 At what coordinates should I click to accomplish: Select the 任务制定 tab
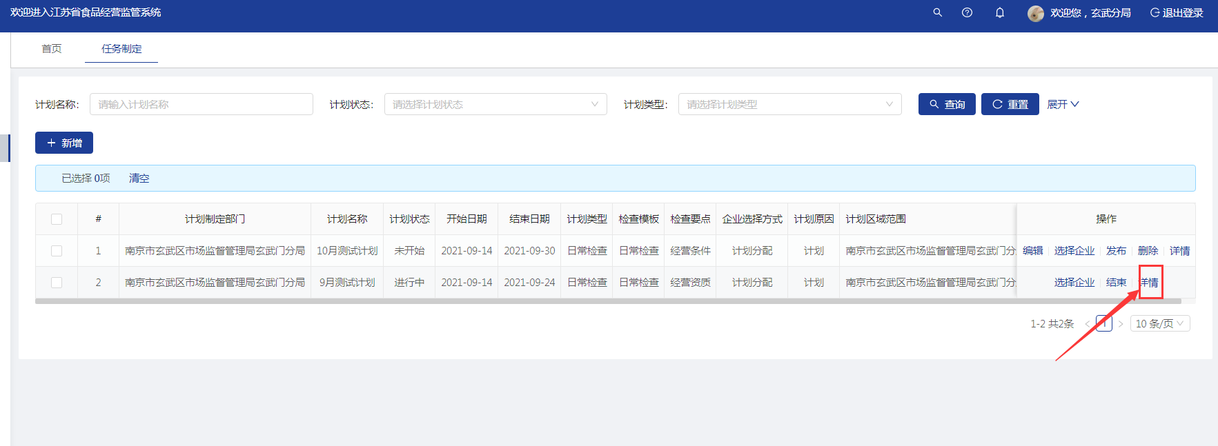pyautogui.click(x=121, y=49)
